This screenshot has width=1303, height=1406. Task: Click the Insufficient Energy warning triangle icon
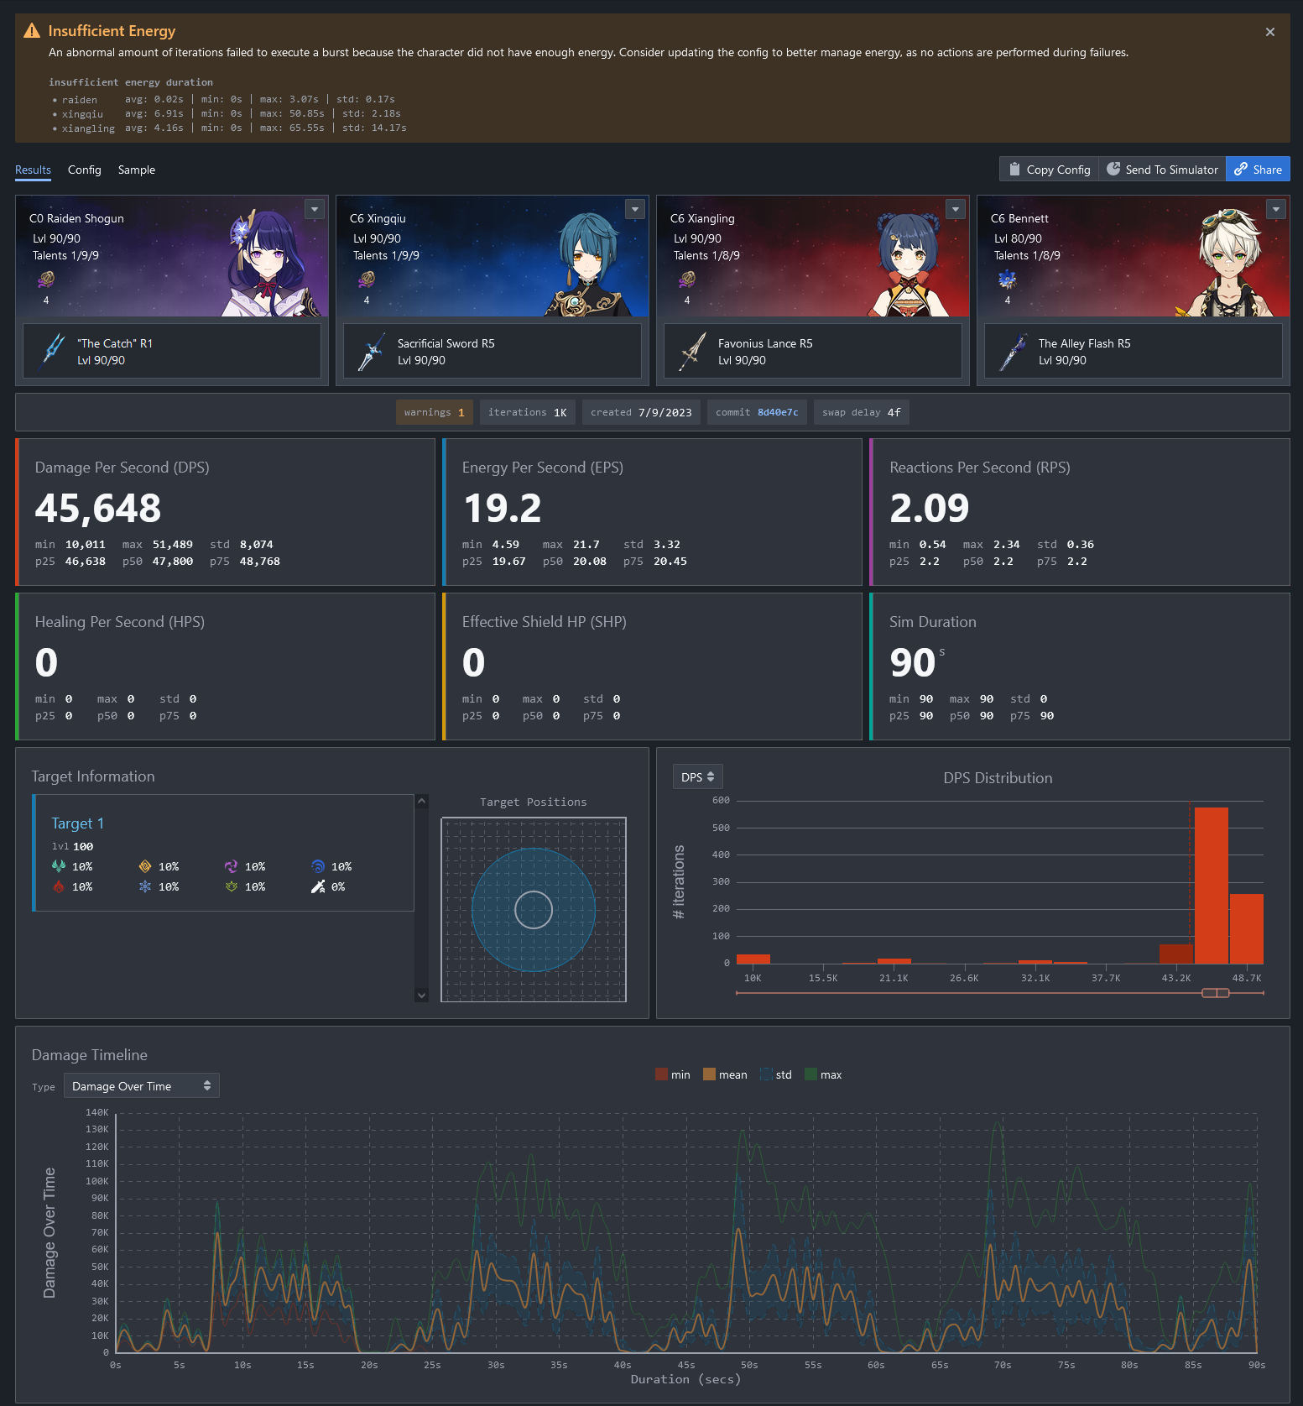tap(32, 31)
